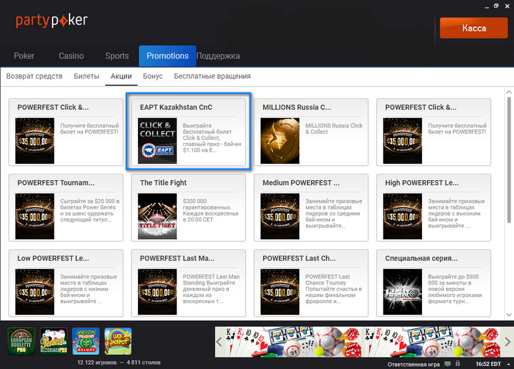Open the POWERFEST Last Chance image
Viewport: 514px width, 369px height.
point(280,292)
